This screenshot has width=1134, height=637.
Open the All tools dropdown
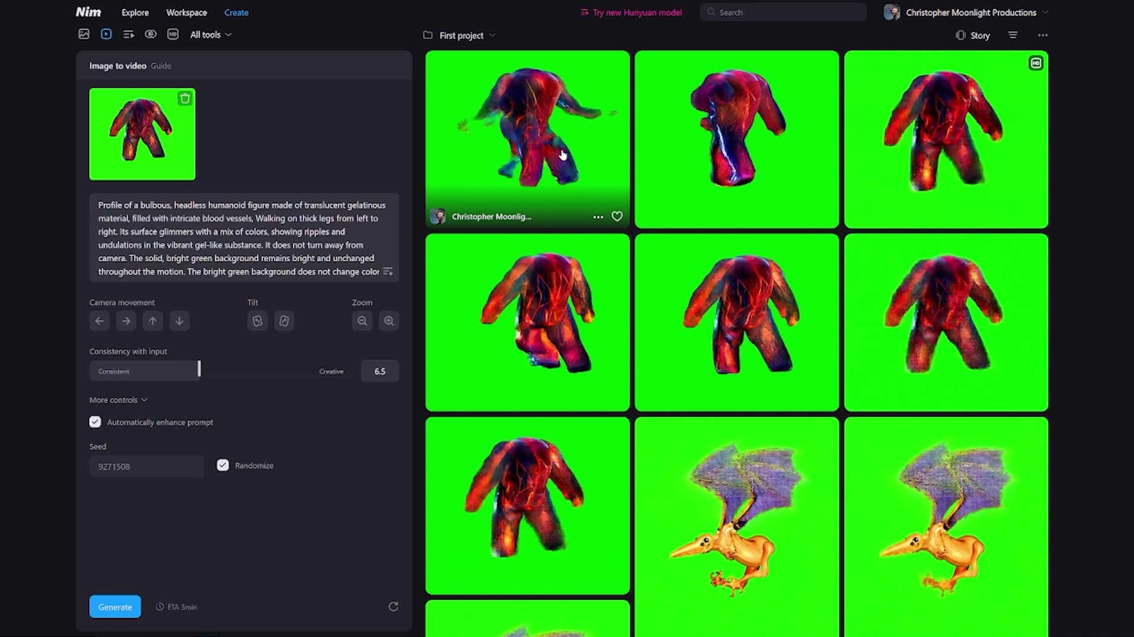click(210, 34)
